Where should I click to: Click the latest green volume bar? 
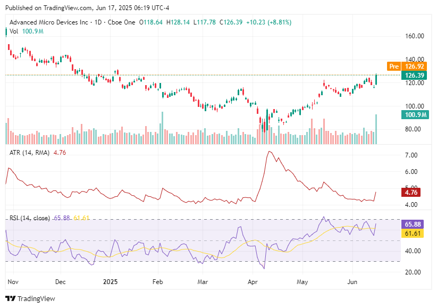(x=376, y=129)
